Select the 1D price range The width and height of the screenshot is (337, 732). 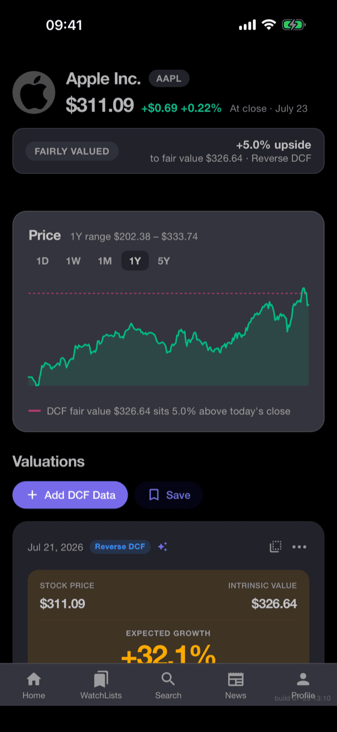[42, 261]
